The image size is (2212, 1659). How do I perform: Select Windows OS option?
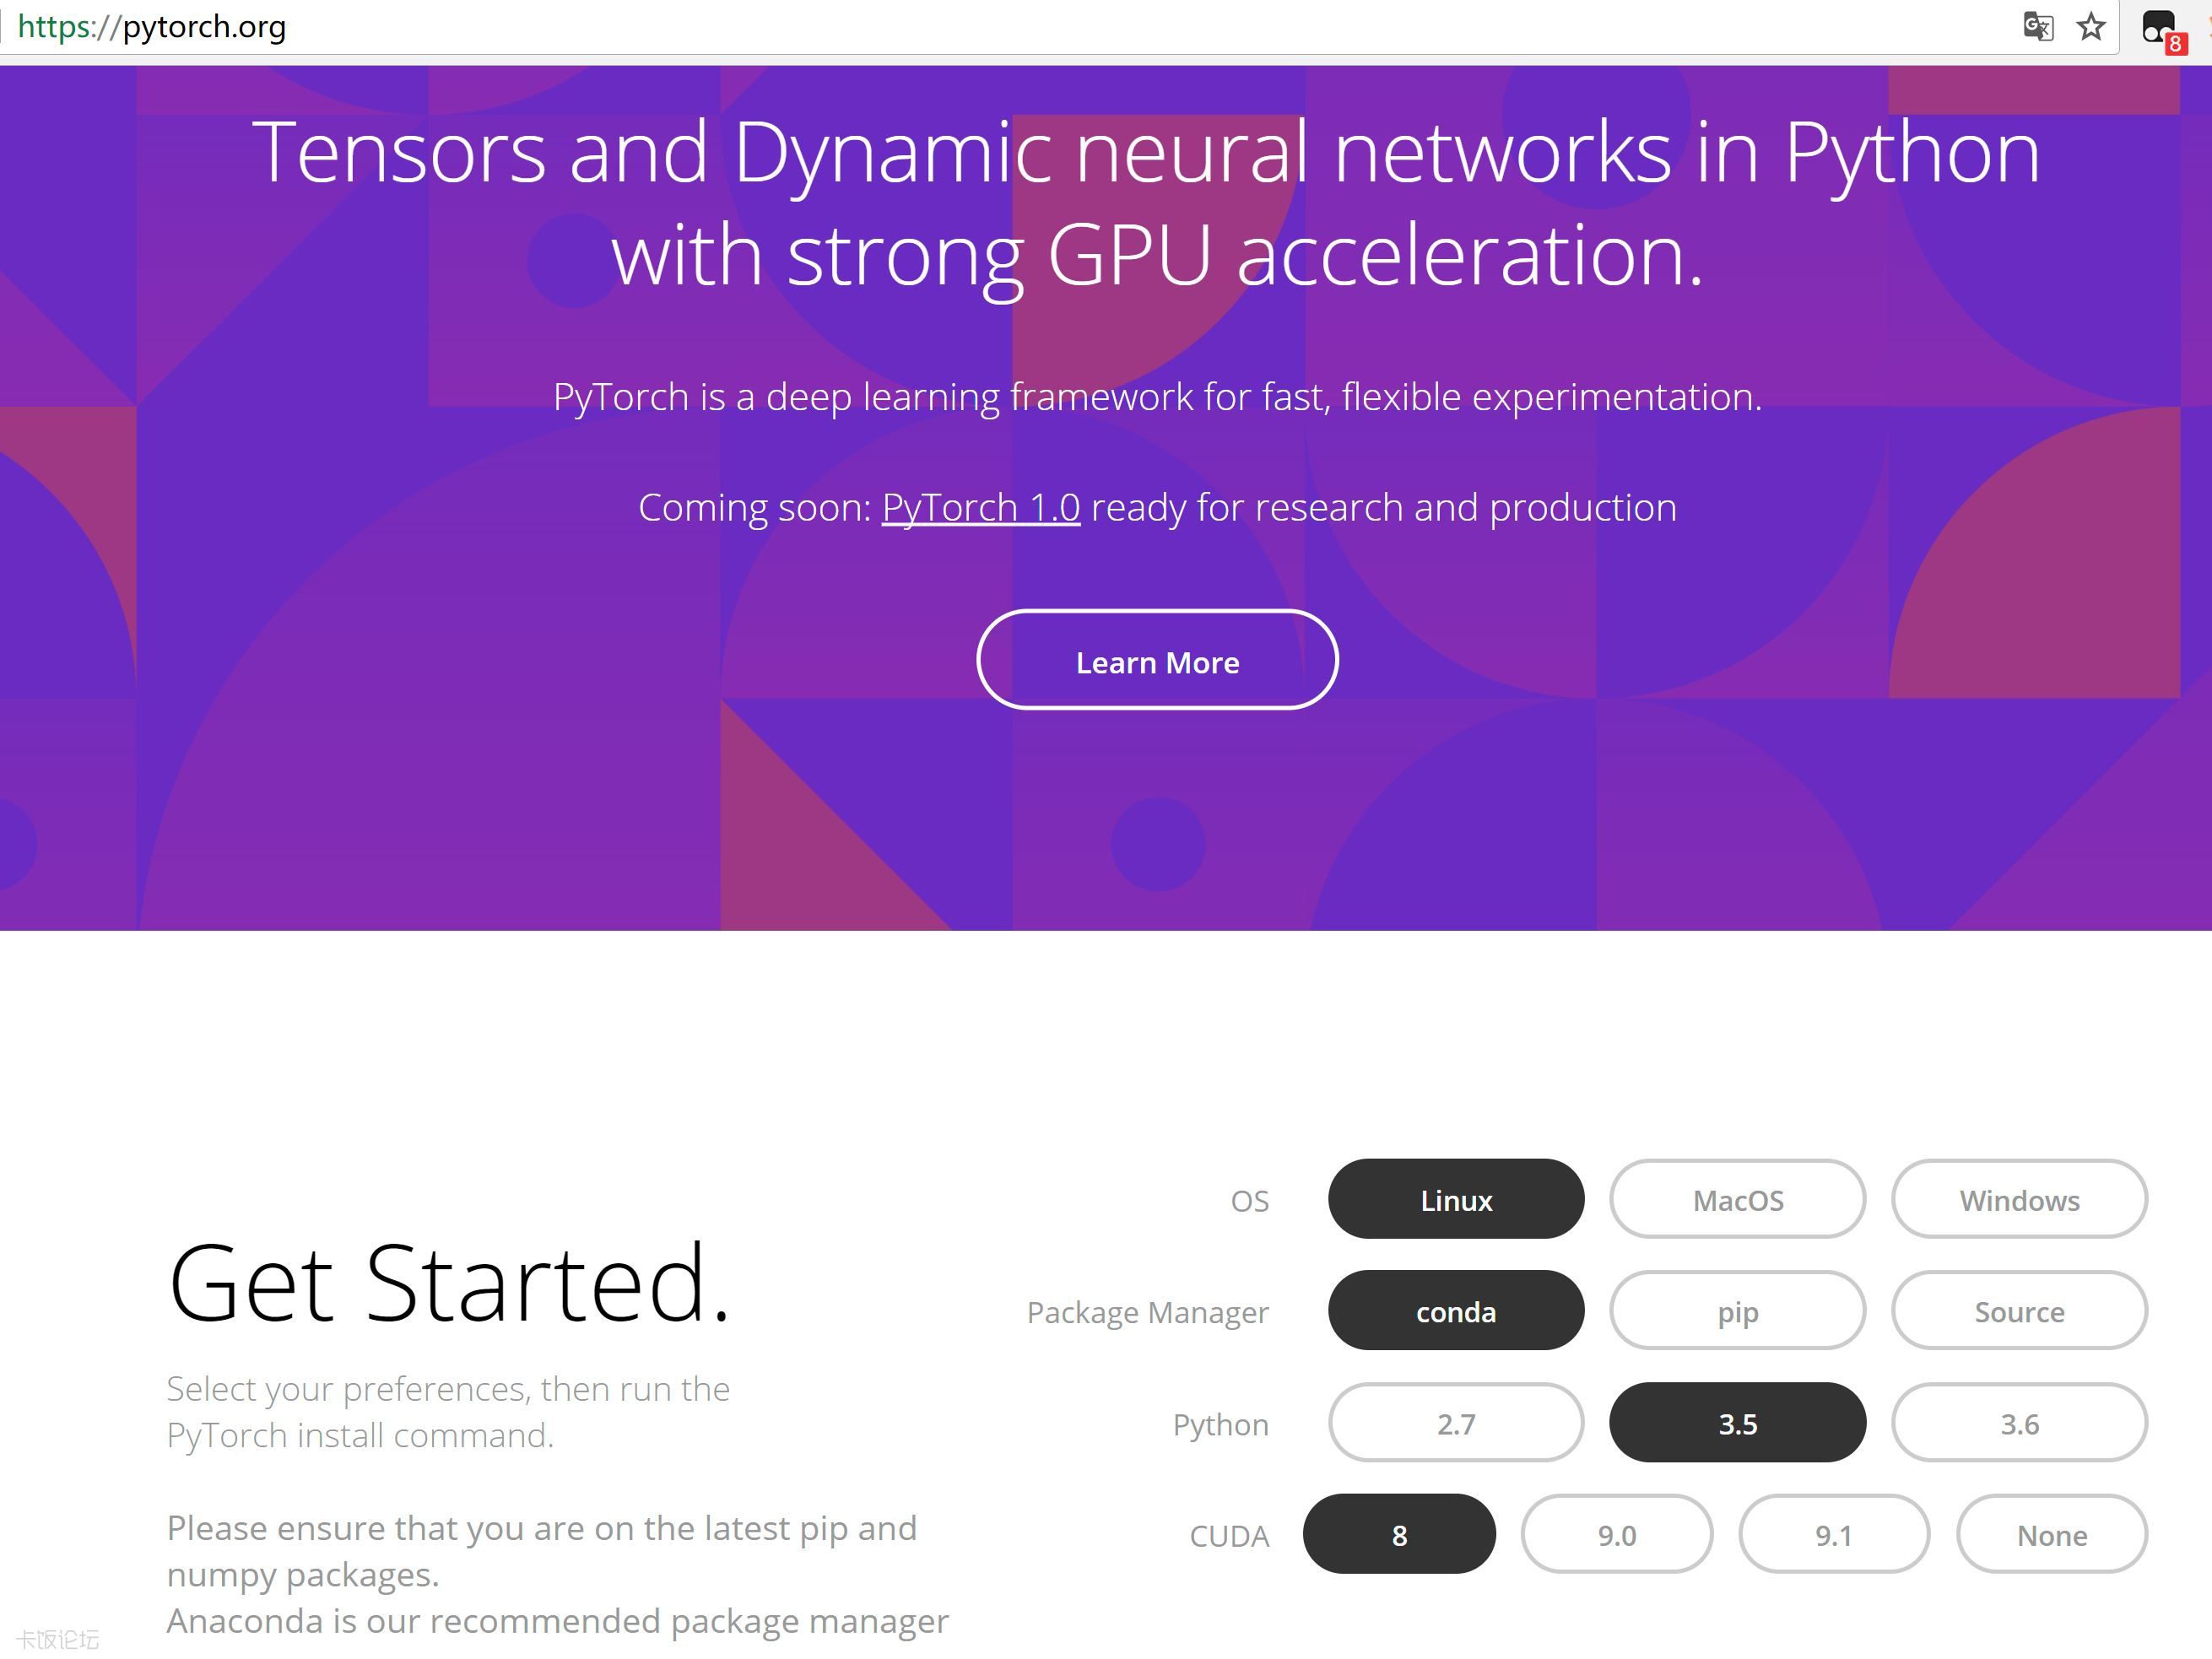tap(2019, 1199)
